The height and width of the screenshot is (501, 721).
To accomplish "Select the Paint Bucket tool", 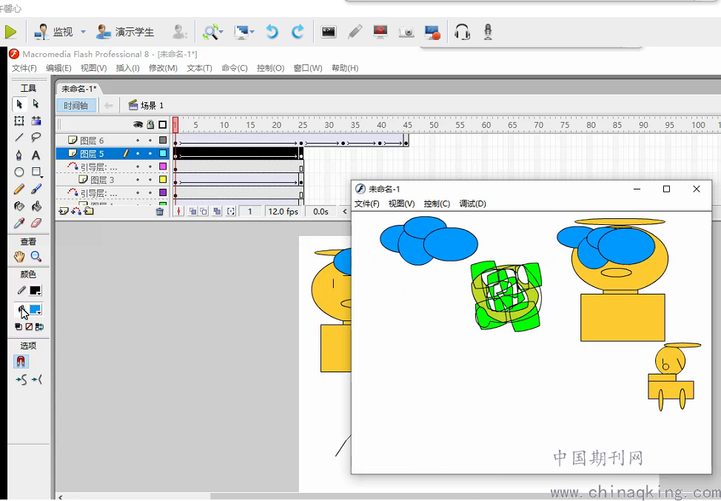I will (x=36, y=206).
